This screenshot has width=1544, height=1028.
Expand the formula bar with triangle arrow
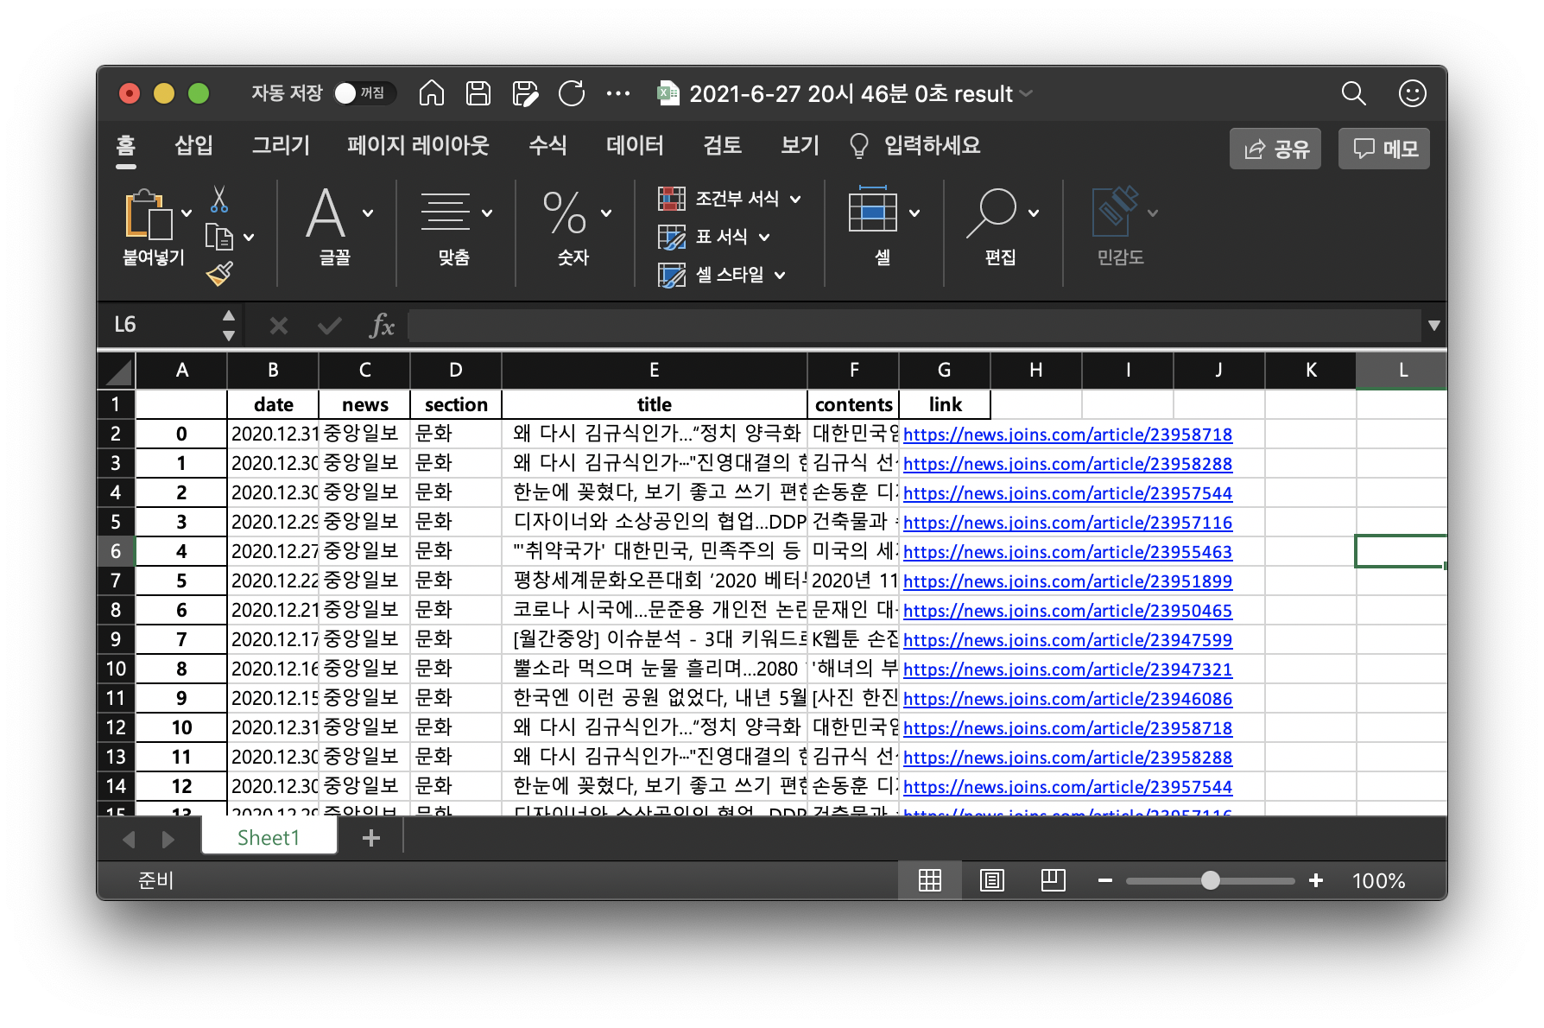(1434, 326)
